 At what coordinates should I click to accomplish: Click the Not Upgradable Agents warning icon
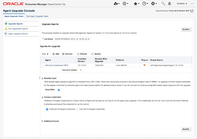(6, 29)
